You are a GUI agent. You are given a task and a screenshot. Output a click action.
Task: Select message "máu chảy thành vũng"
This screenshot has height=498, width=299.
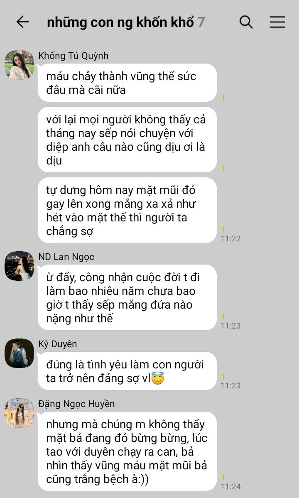(127, 83)
